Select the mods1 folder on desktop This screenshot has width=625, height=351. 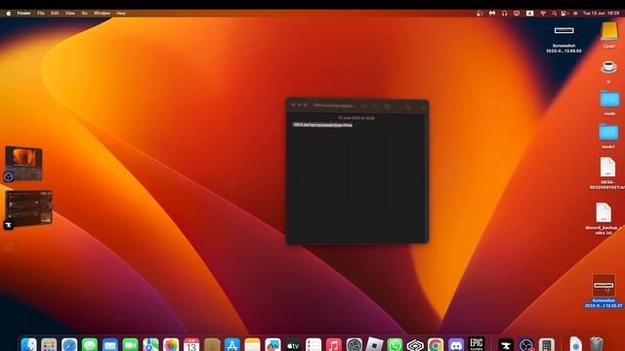[608, 136]
